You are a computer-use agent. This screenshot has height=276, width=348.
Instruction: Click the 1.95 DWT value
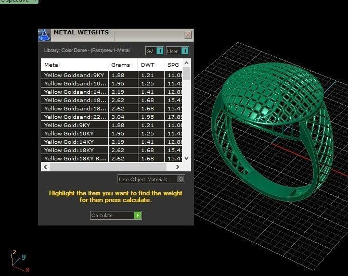point(147,117)
